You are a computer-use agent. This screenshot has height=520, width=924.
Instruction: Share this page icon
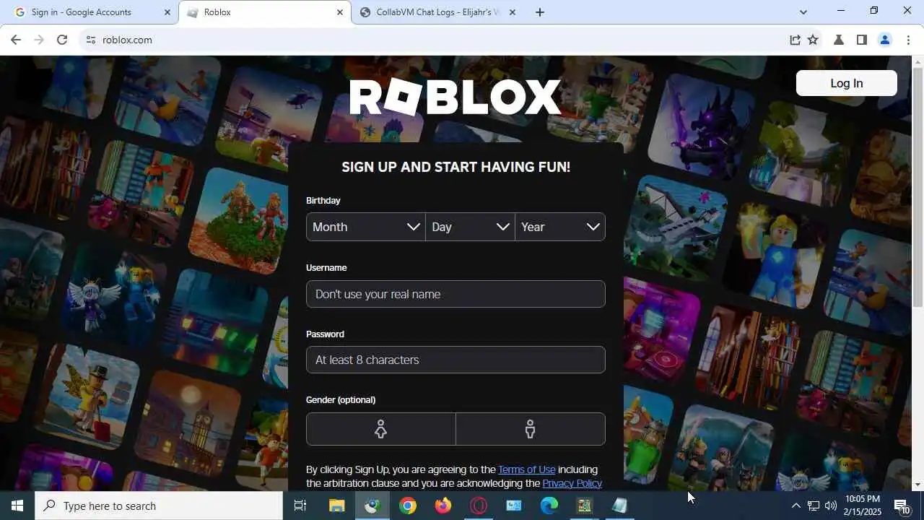[x=795, y=40]
